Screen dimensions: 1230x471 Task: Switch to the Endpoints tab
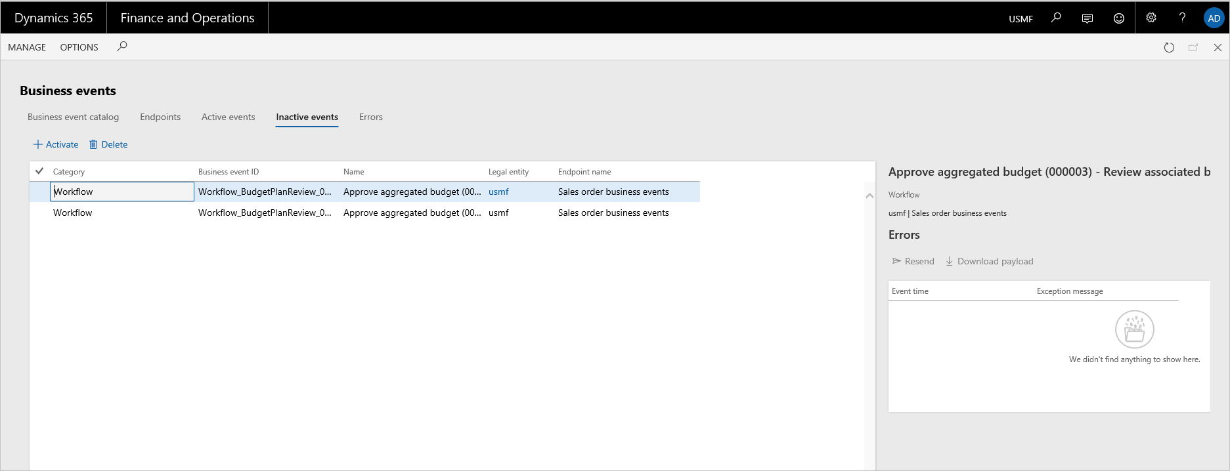pyautogui.click(x=160, y=117)
